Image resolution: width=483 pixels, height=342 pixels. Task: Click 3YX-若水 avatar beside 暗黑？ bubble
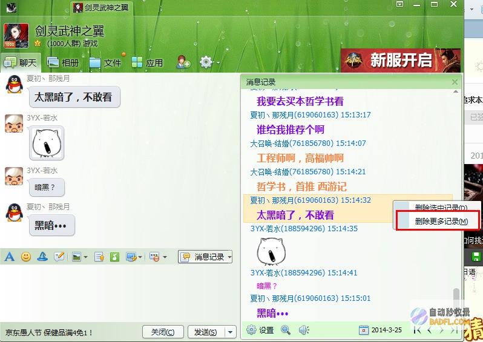(14, 176)
